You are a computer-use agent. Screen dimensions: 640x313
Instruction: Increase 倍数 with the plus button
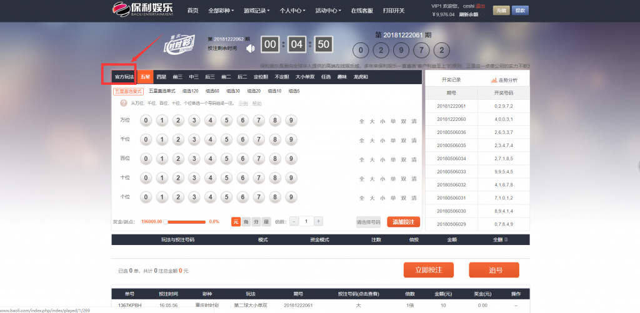pos(318,221)
